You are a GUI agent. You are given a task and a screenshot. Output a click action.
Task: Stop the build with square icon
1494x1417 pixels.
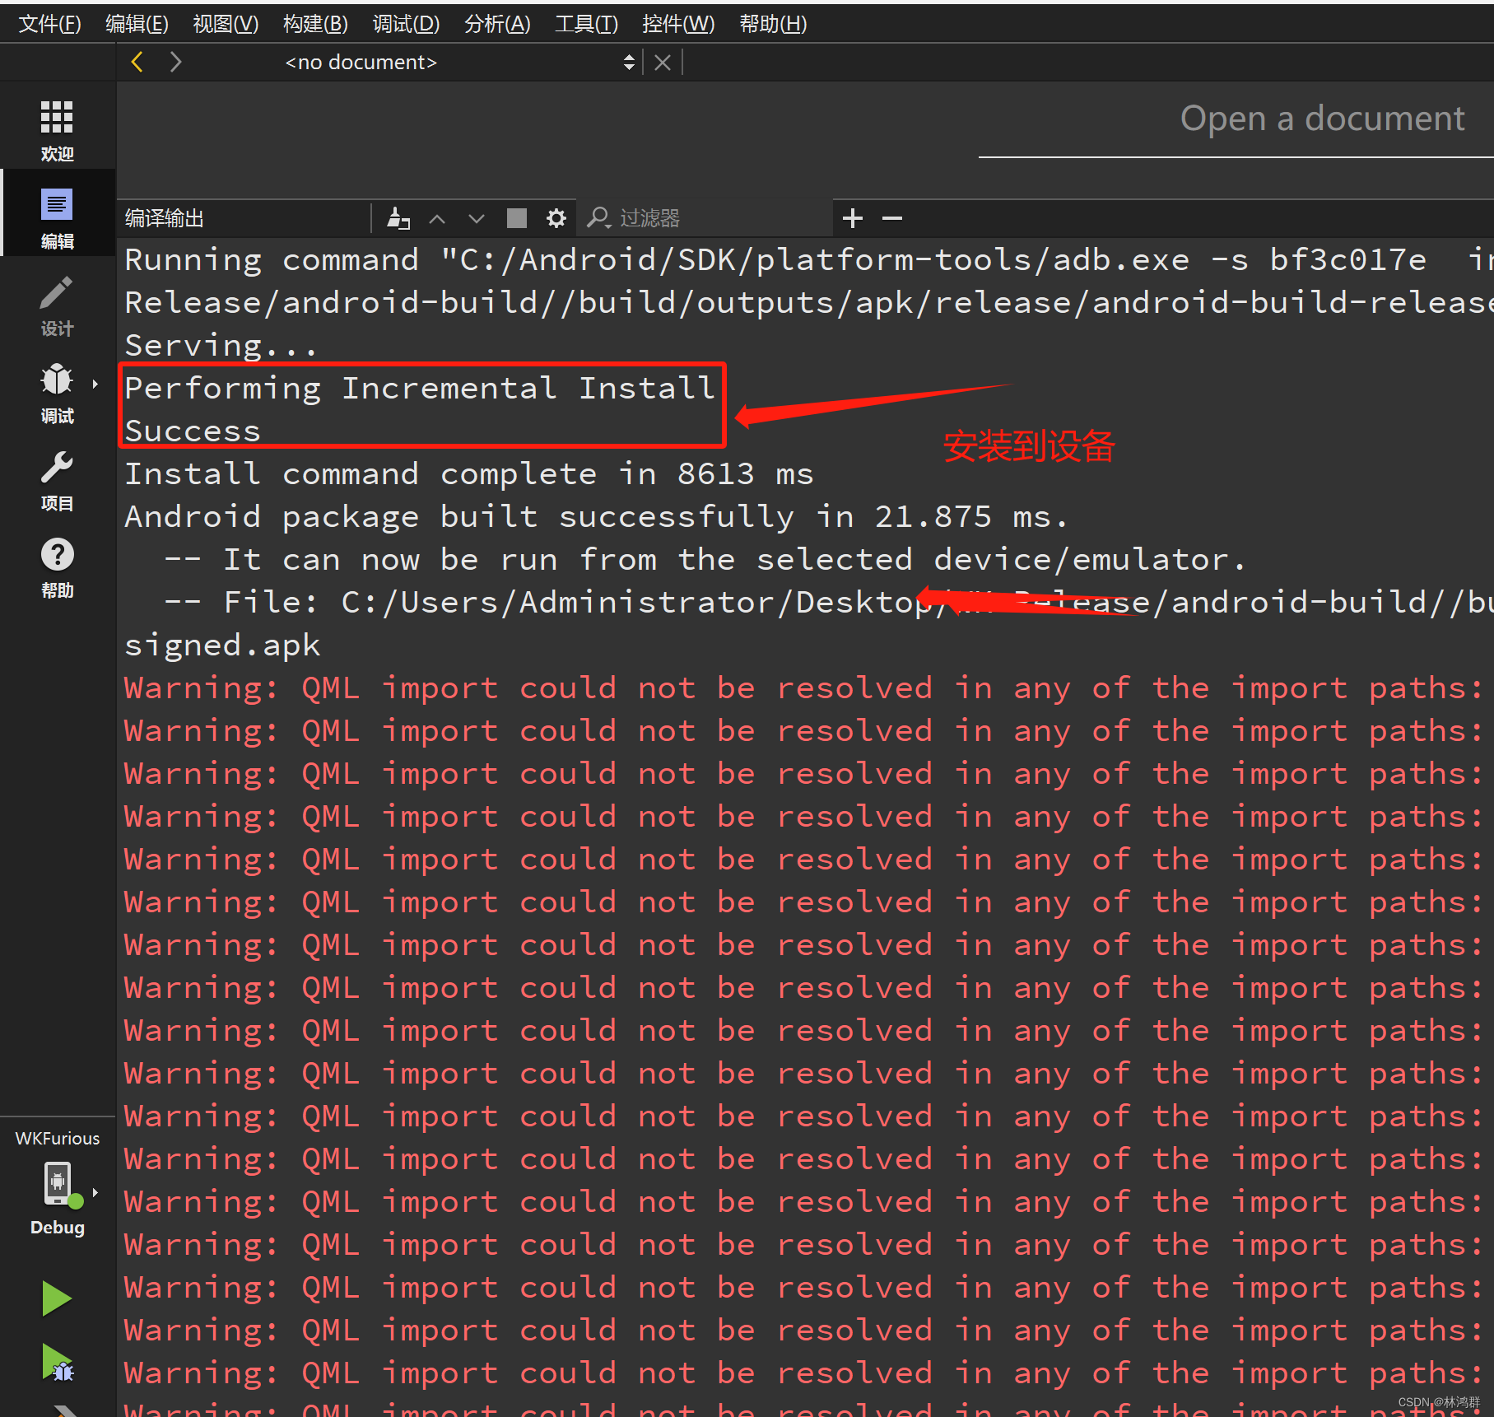tap(516, 218)
